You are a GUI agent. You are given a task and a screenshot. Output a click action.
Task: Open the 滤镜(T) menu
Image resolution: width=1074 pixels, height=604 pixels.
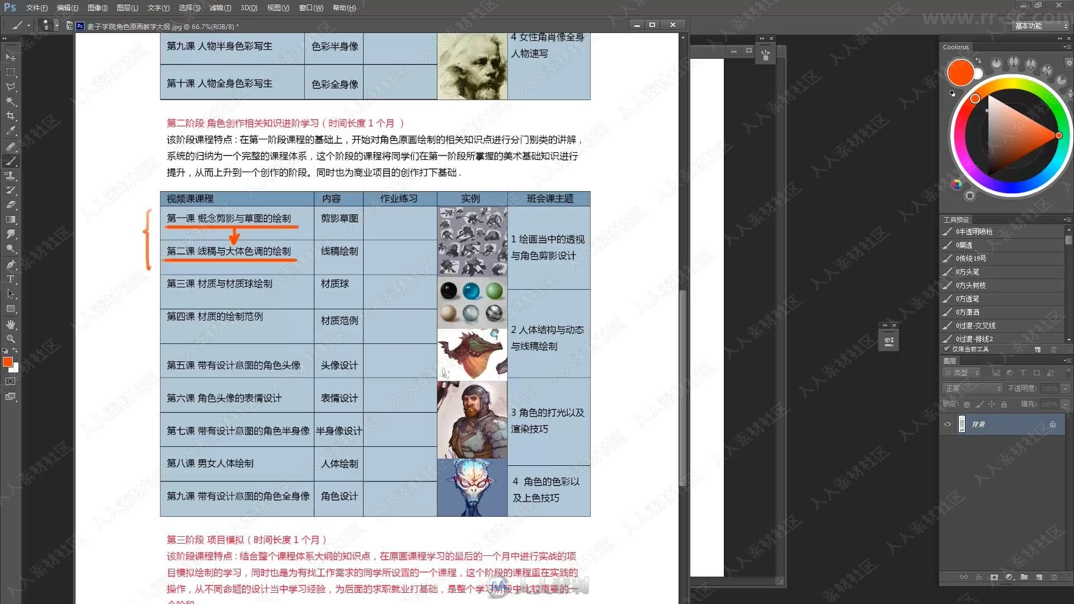coord(220,8)
